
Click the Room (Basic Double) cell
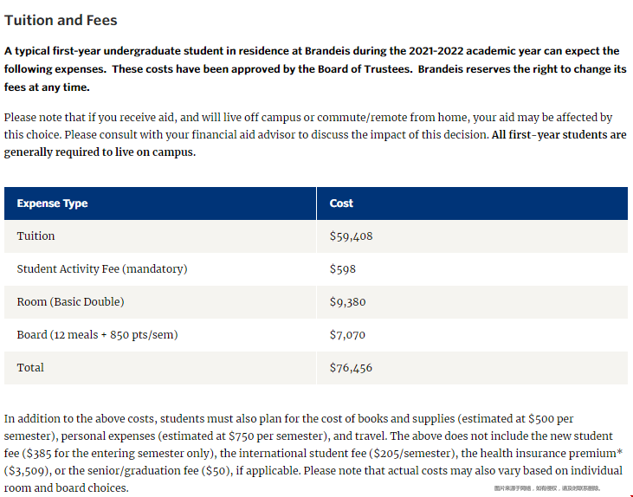click(71, 301)
